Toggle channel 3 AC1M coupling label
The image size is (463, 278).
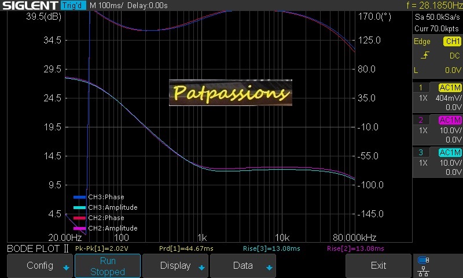(450, 153)
